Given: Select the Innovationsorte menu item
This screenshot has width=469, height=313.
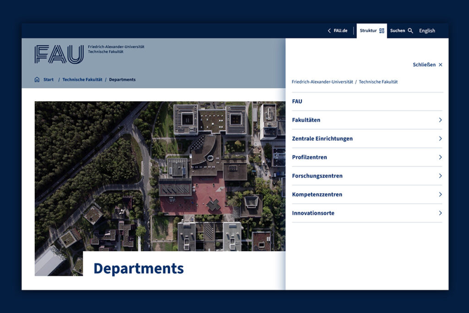Looking at the screenshot, I should coord(313,213).
